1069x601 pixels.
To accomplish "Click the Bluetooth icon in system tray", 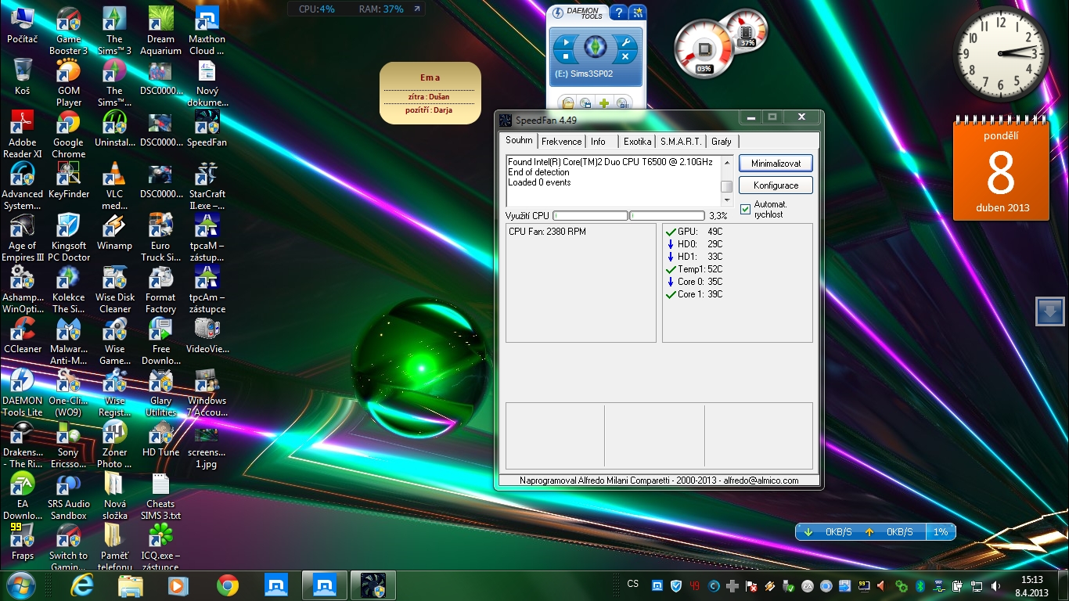I will click(x=920, y=585).
